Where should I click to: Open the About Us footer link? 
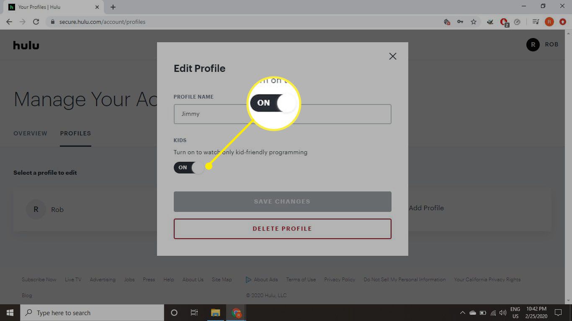(x=193, y=280)
